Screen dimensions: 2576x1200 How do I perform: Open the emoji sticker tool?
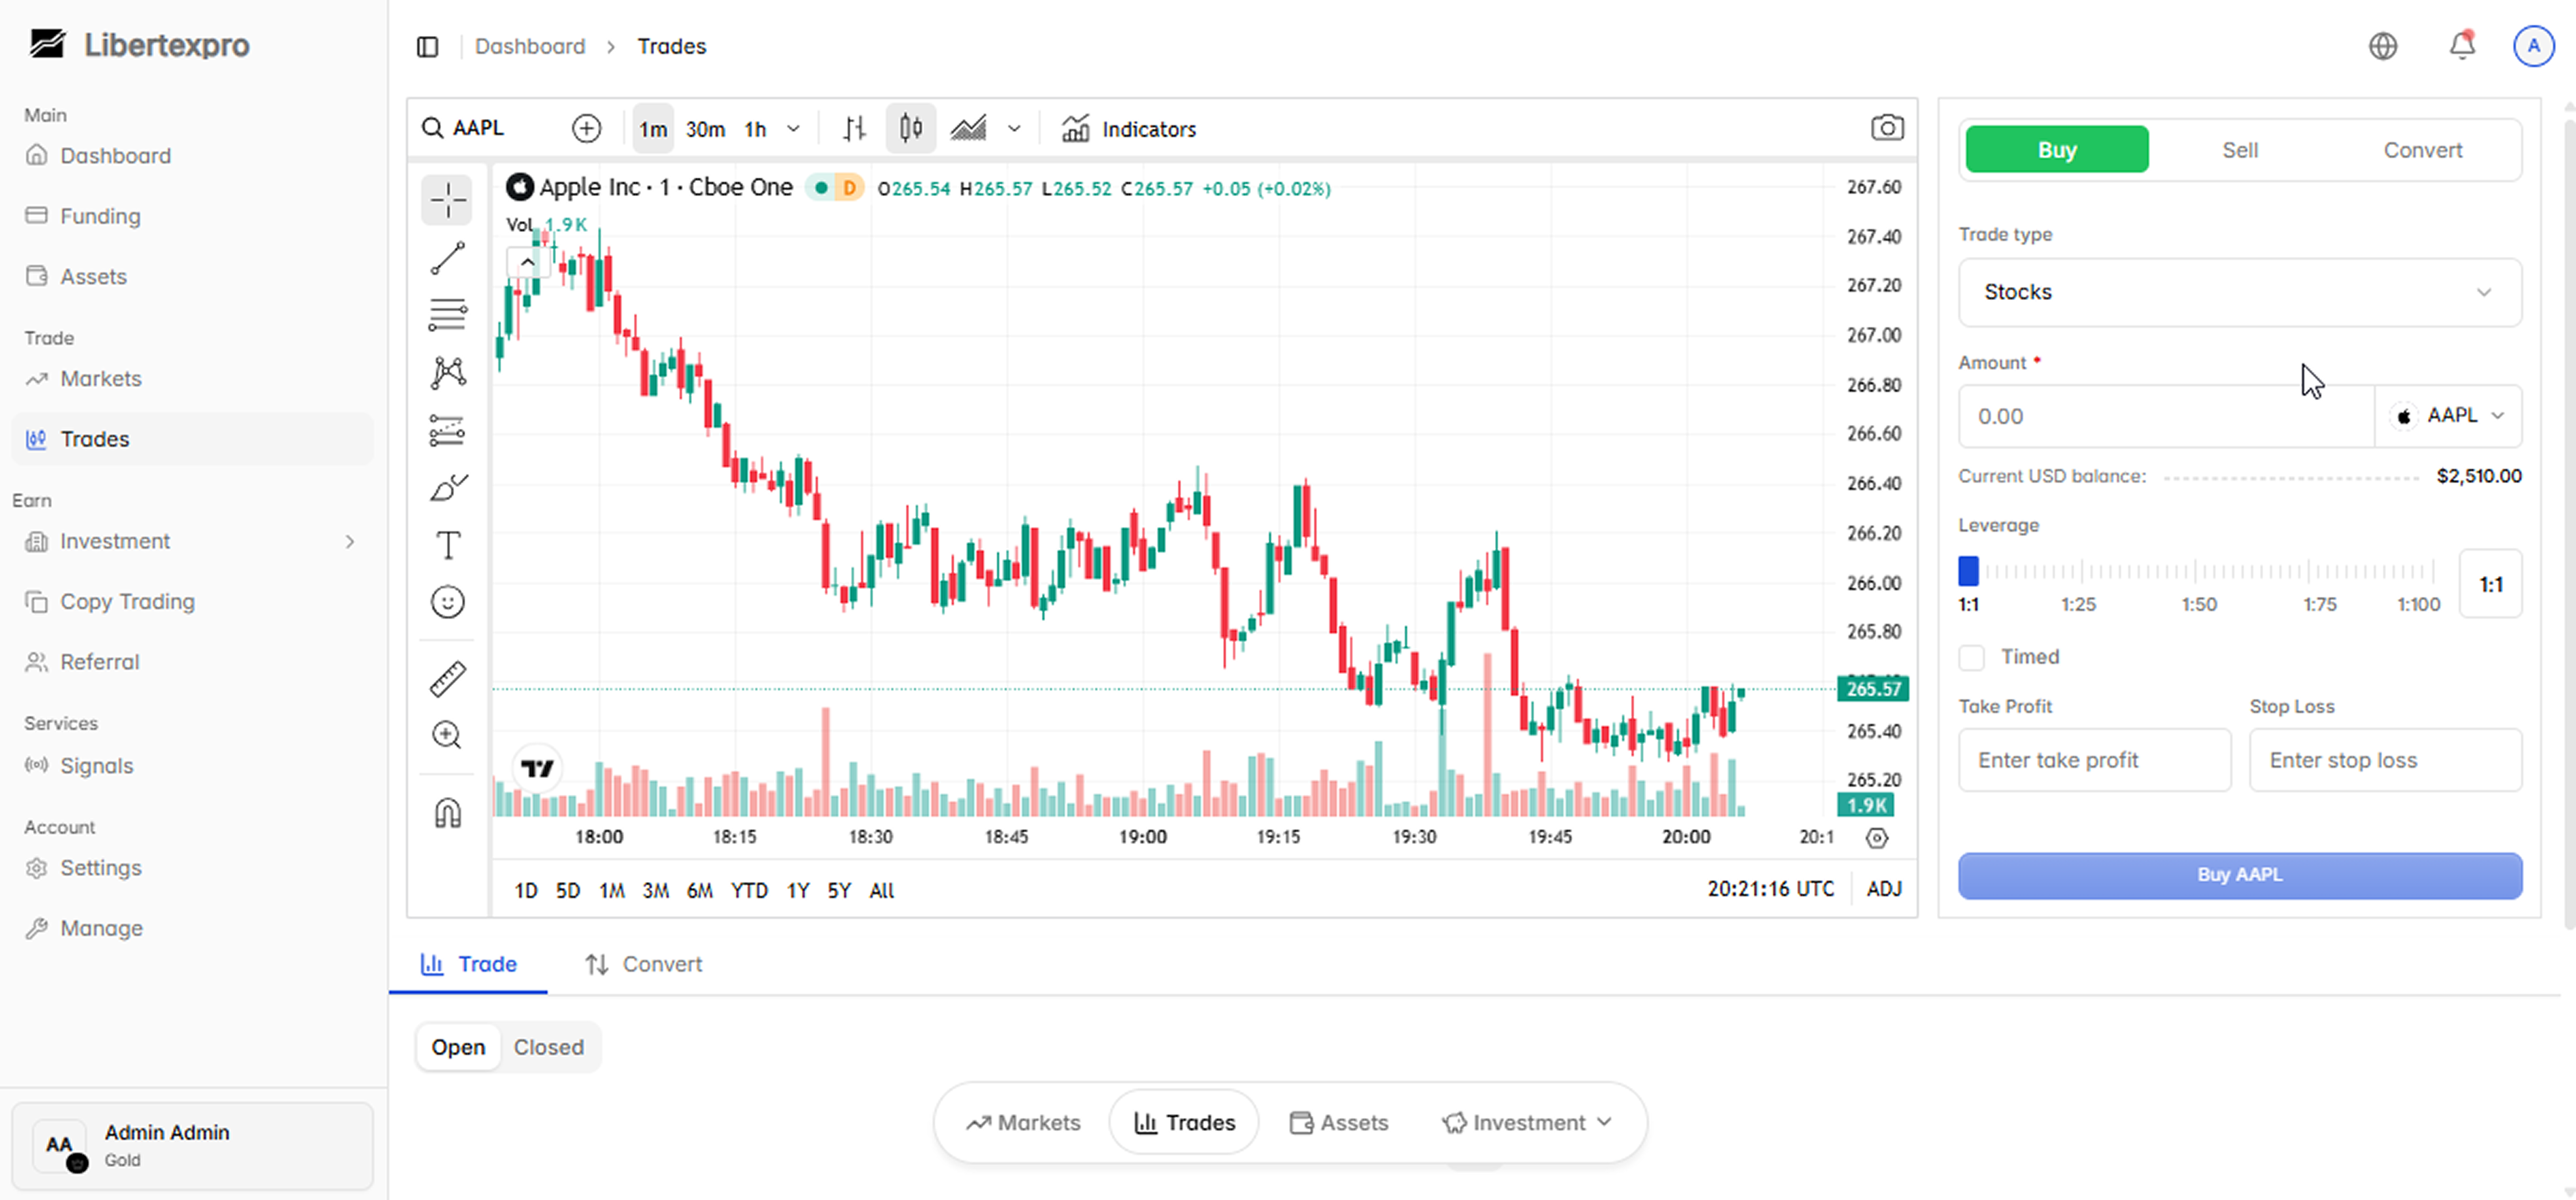tap(447, 602)
